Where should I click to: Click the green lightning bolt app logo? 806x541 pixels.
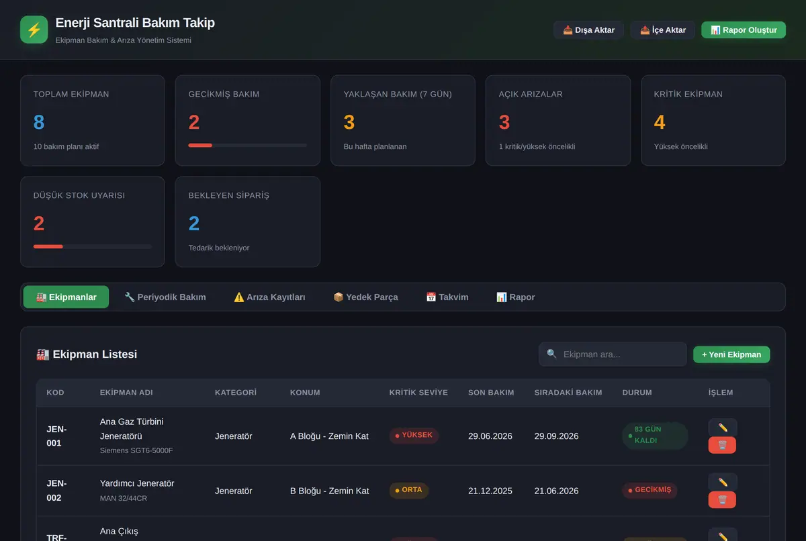click(x=34, y=30)
